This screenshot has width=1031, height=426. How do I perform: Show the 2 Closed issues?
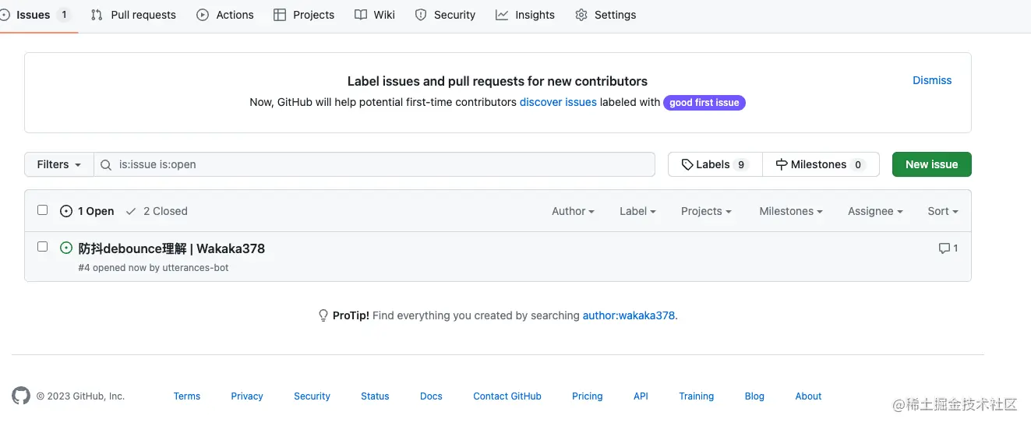157,211
